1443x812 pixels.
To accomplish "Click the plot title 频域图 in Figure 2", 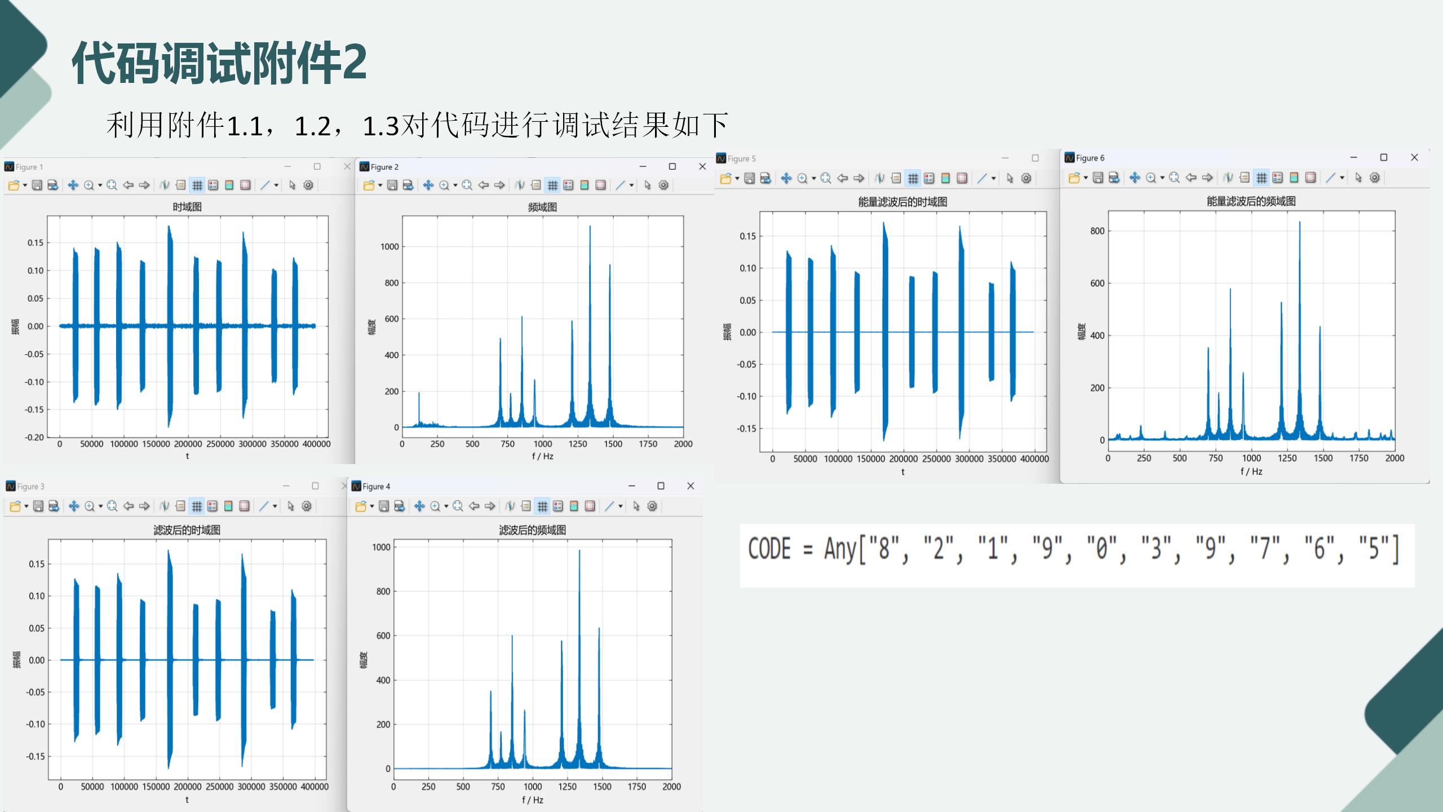I will pos(542,207).
